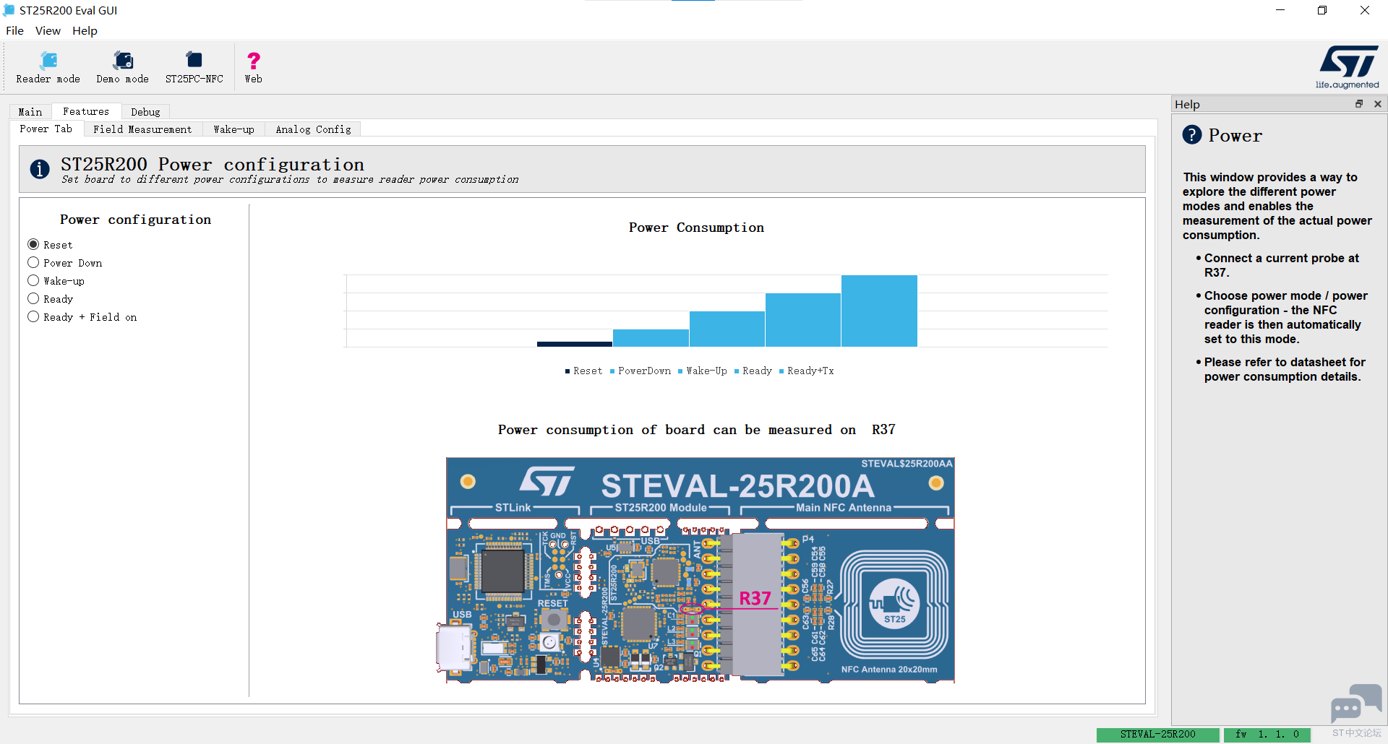Viewport: 1388px width, 744px height.
Task: Close the Help panel
Action: coord(1378,104)
